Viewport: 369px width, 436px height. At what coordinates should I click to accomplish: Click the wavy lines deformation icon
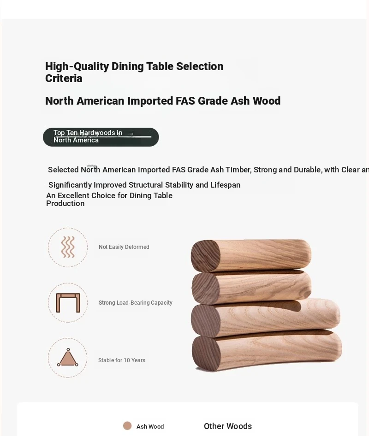point(68,247)
